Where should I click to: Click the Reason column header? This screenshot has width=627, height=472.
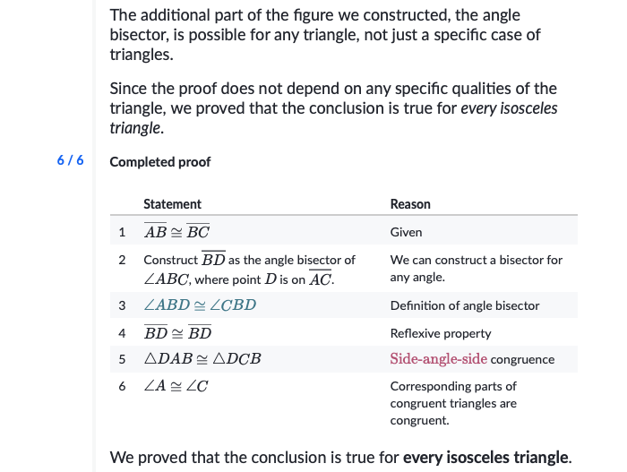[x=410, y=204]
